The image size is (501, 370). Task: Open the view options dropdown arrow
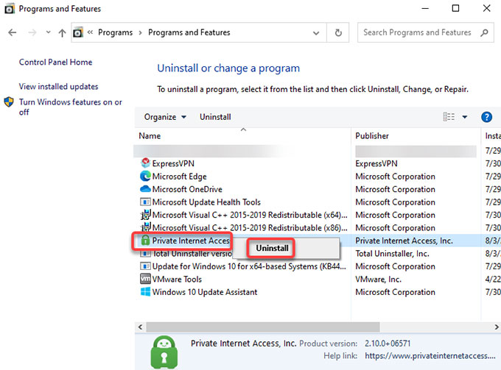tap(465, 117)
